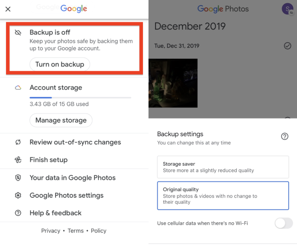This screenshot has height=245, width=297.
Task: Open the Backup settings help icon
Action: (x=284, y=136)
